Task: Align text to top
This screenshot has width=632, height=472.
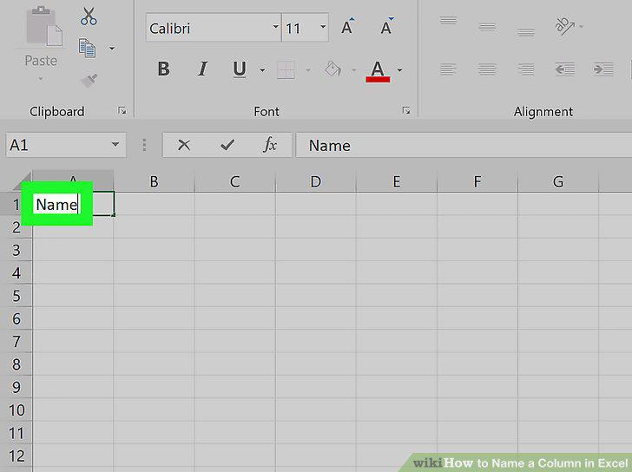Action: pyautogui.click(x=448, y=21)
